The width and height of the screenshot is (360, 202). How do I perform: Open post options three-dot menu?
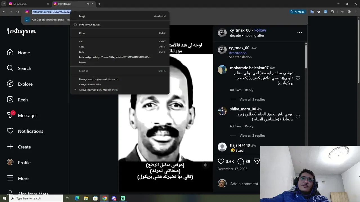coord(300,33)
